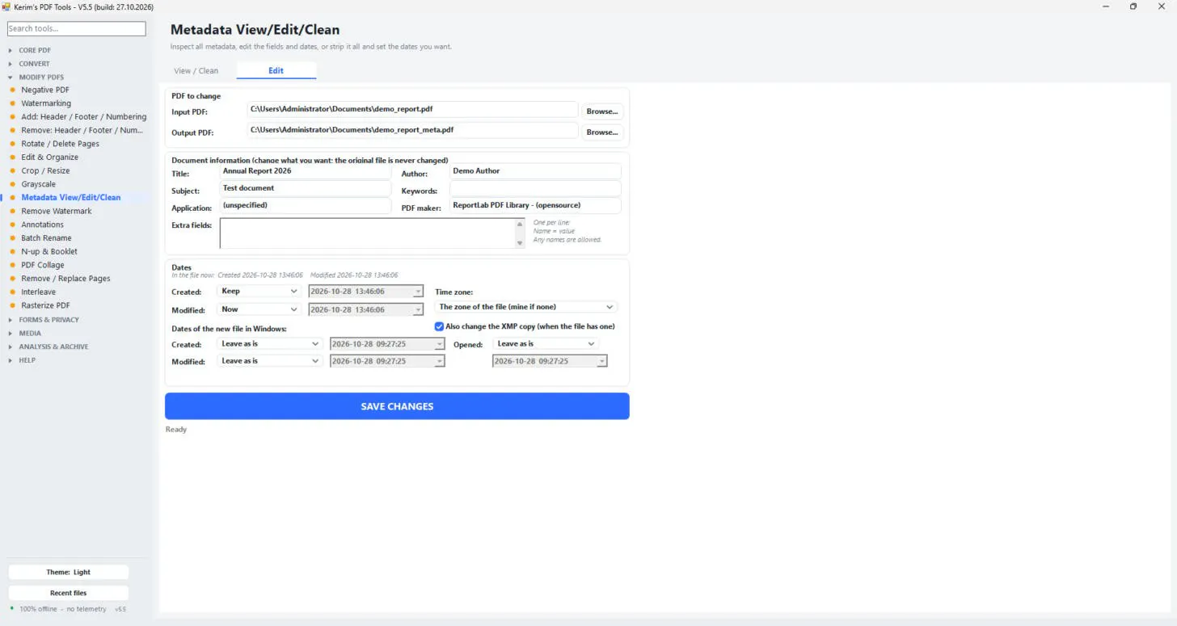Edit the Application field

pyautogui.click(x=306, y=206)
